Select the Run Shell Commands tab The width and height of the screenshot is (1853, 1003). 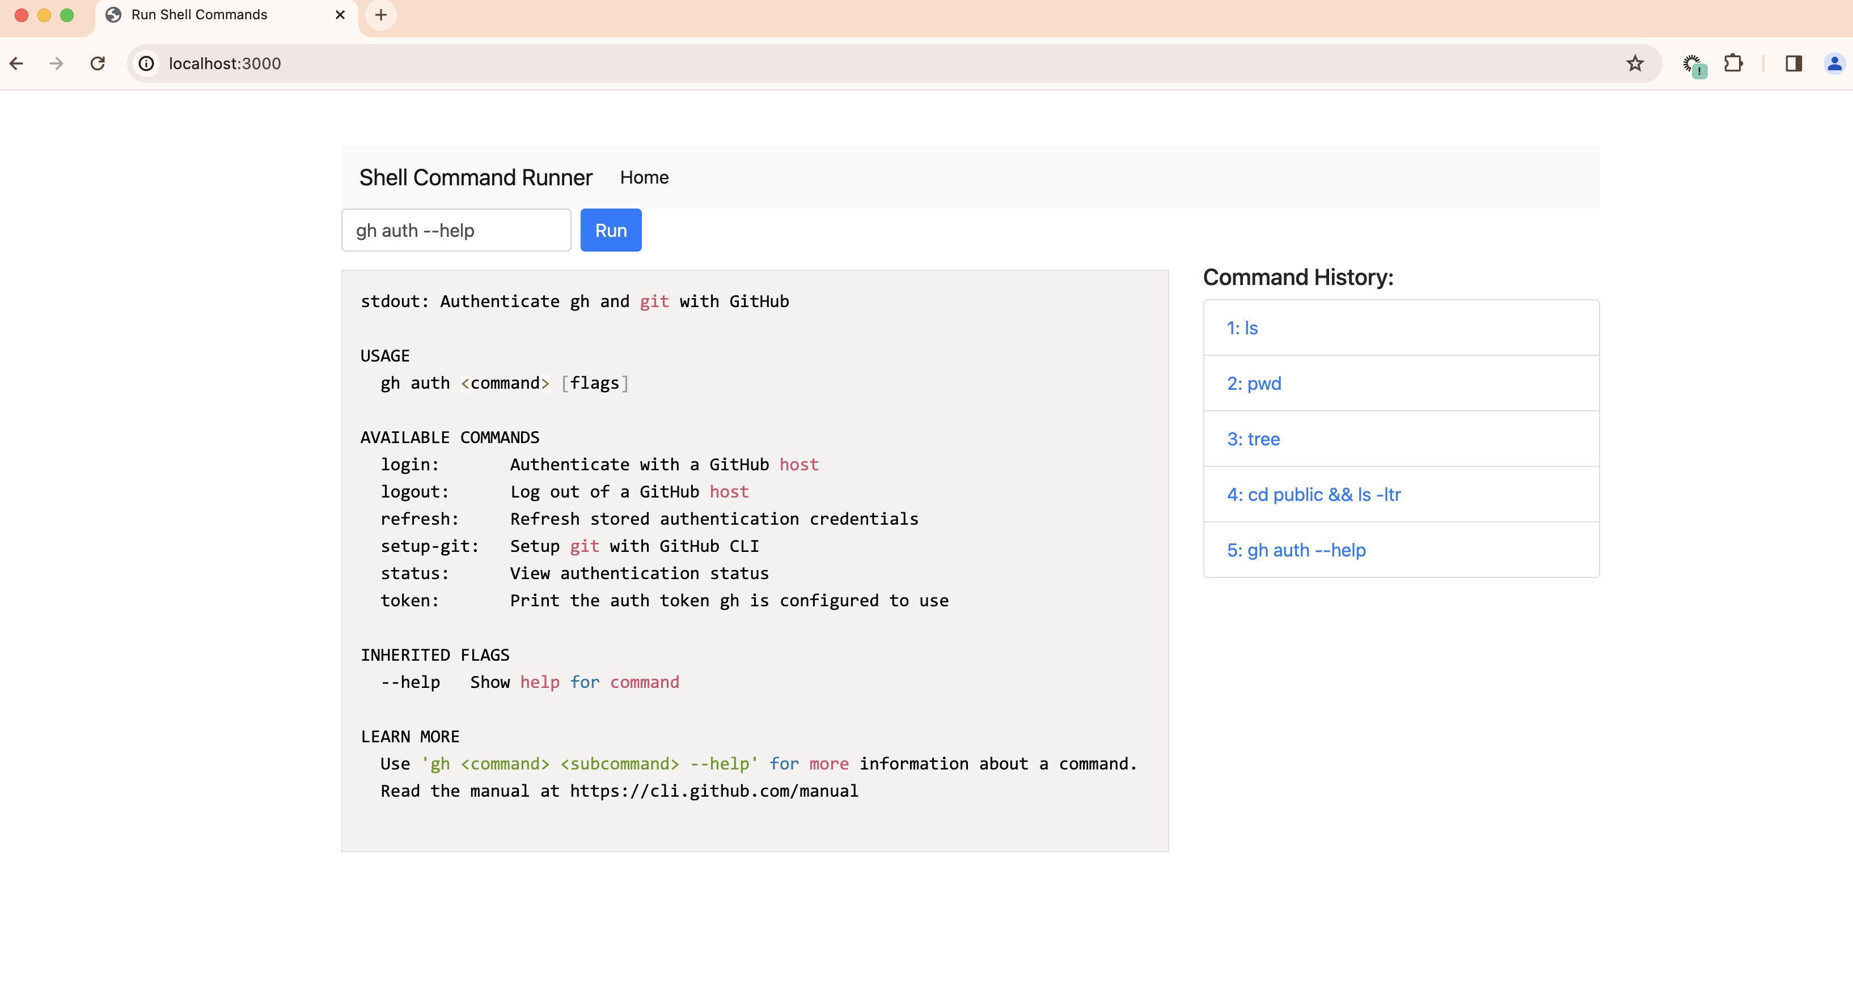coord(199,14)
